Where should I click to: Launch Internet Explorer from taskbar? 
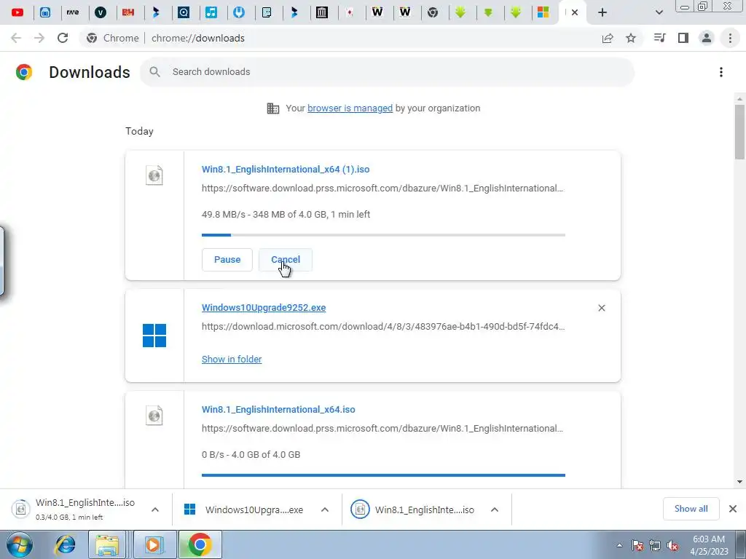65,544
